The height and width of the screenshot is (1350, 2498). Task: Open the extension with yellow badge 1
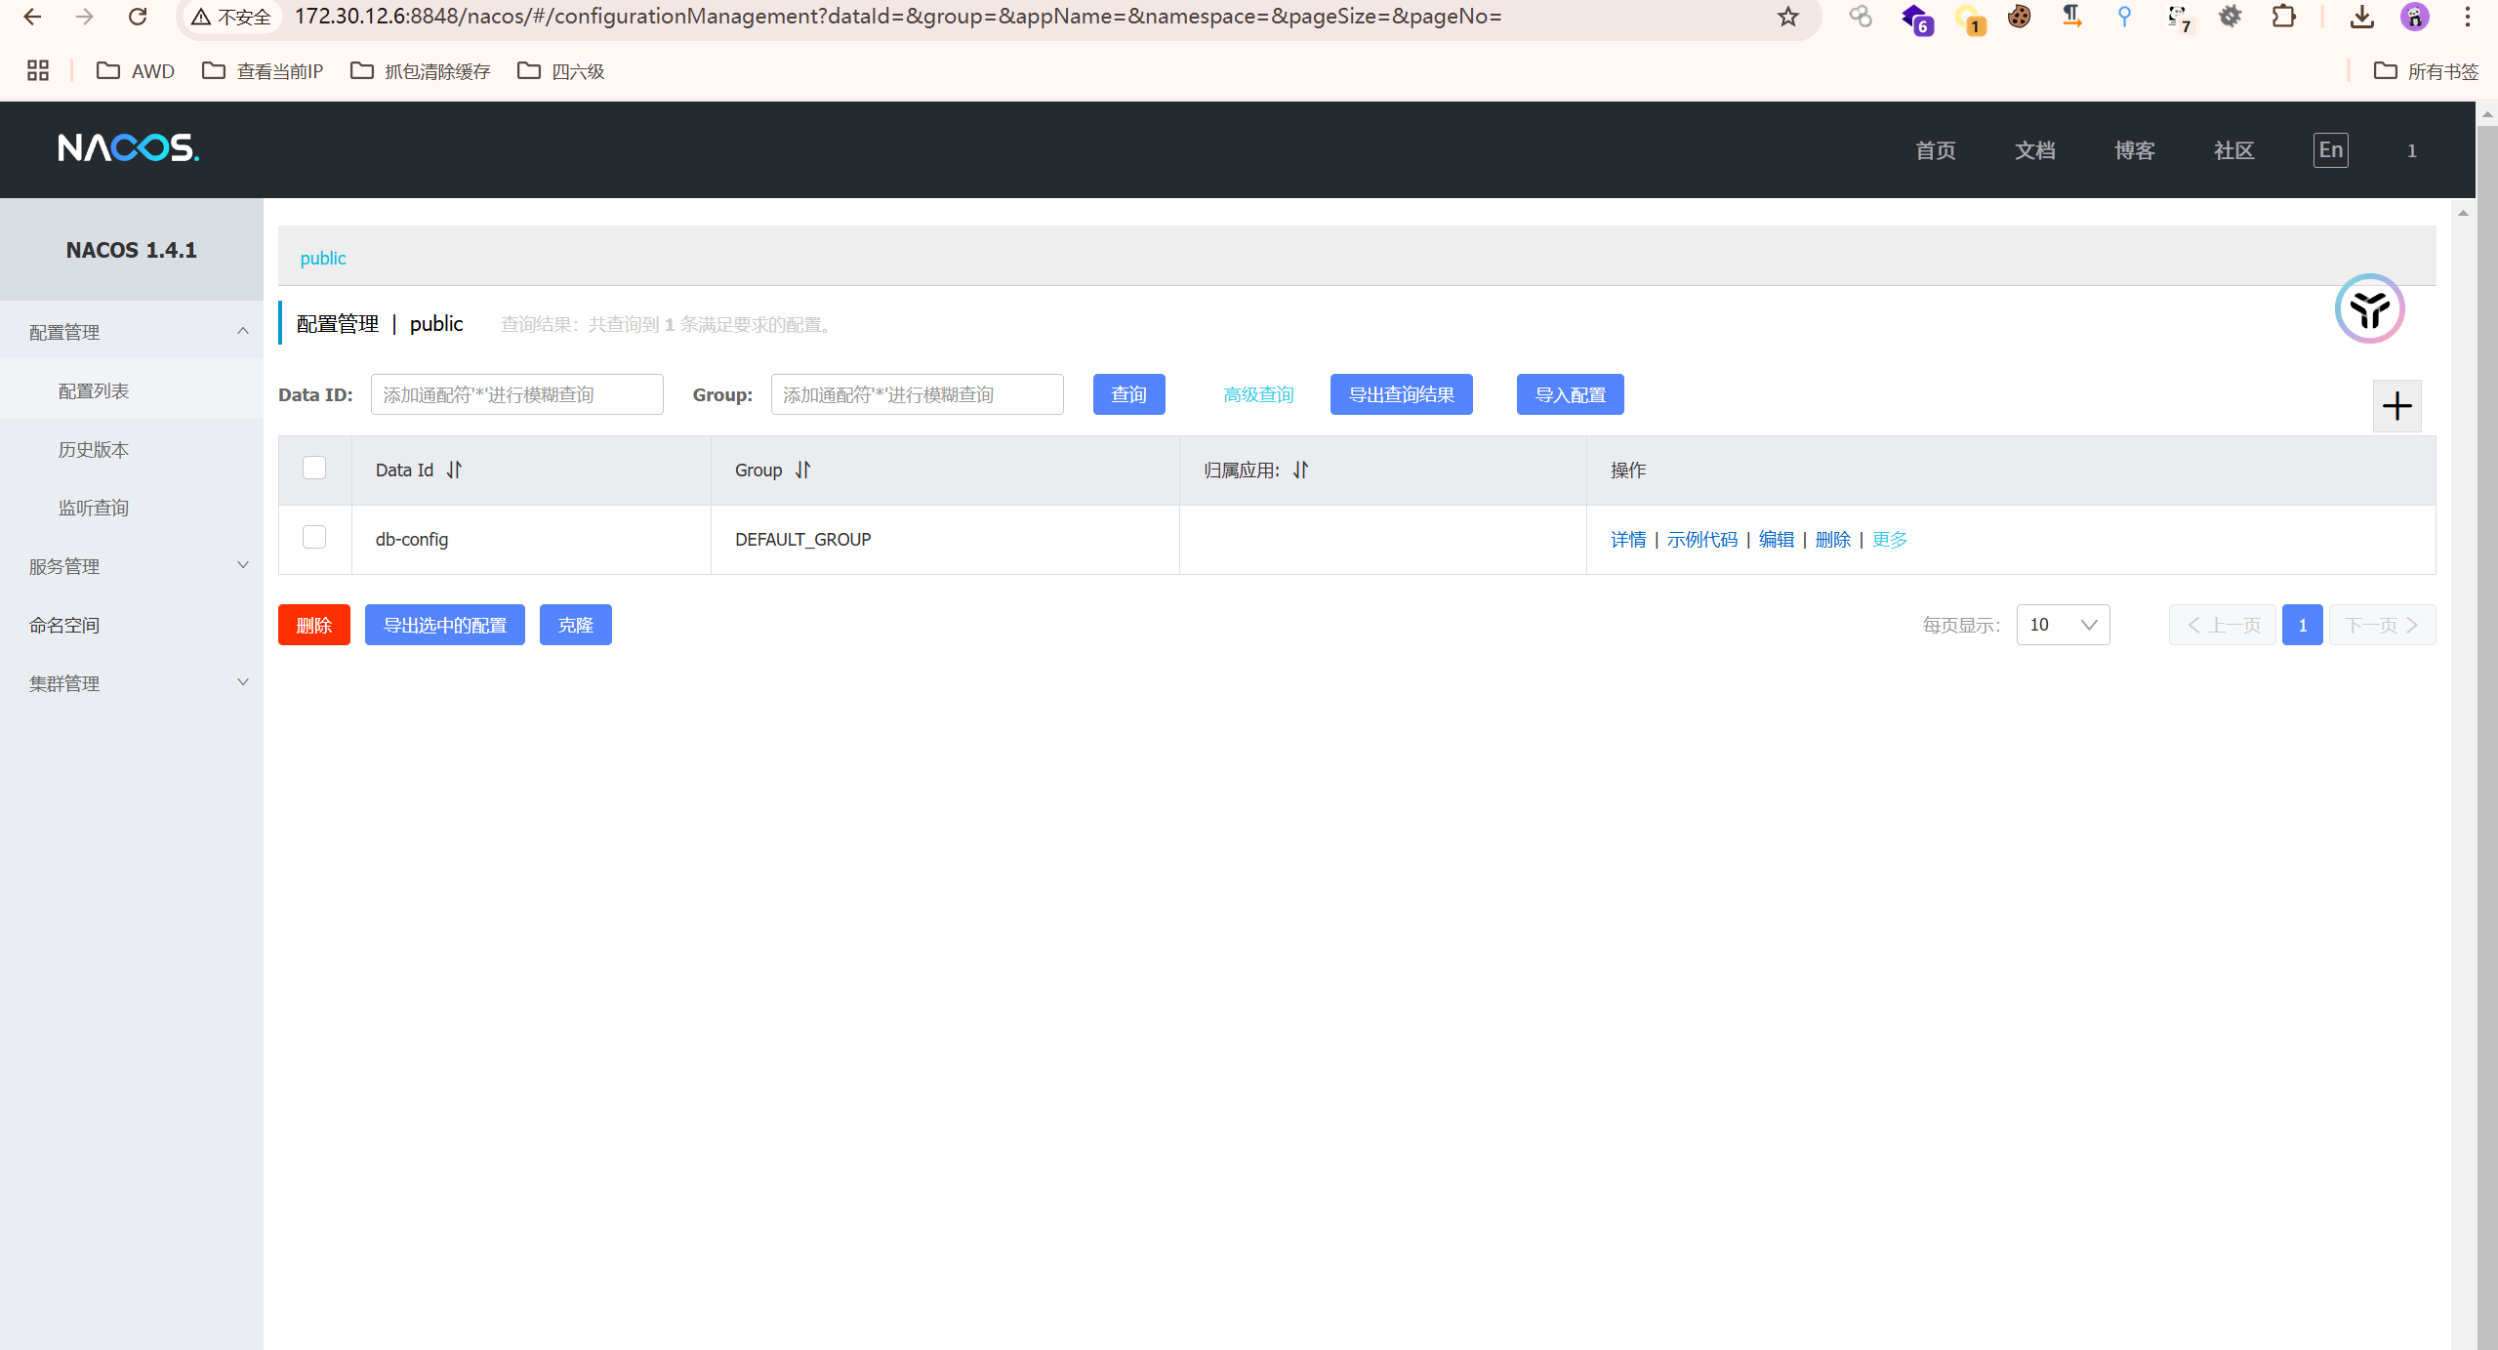pos(1970,19)
